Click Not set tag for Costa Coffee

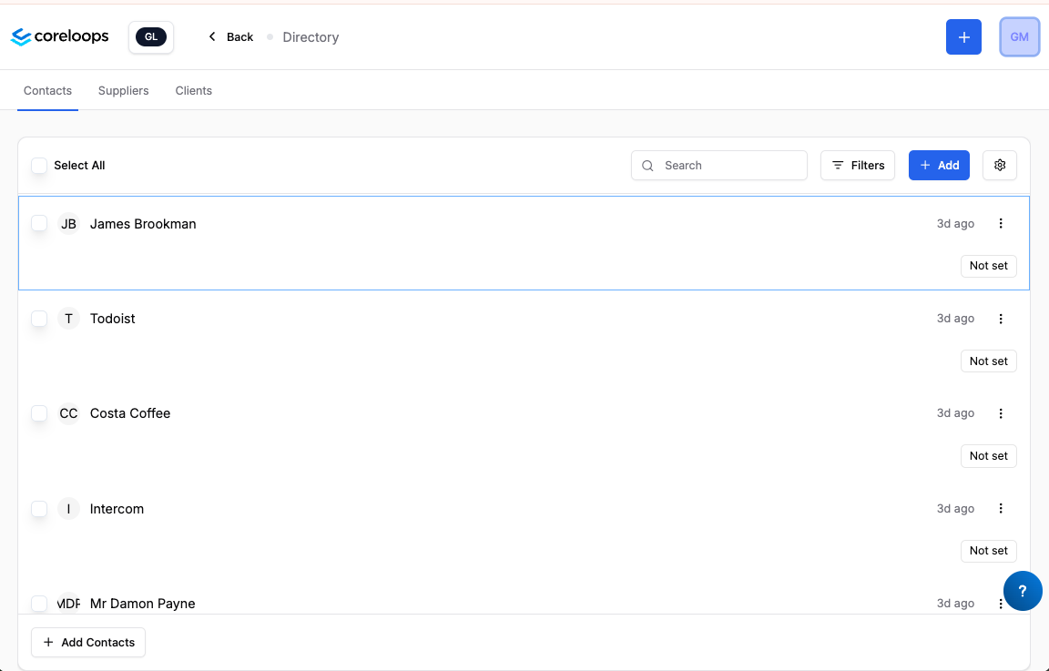point(989,455)
